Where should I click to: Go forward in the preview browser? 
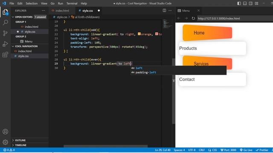click(x=186, y=18)
